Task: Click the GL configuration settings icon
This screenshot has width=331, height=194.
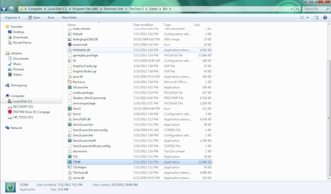Action: coord(70,61)
